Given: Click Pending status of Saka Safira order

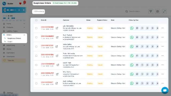Looking at the screenshot, I should [90, 47].
